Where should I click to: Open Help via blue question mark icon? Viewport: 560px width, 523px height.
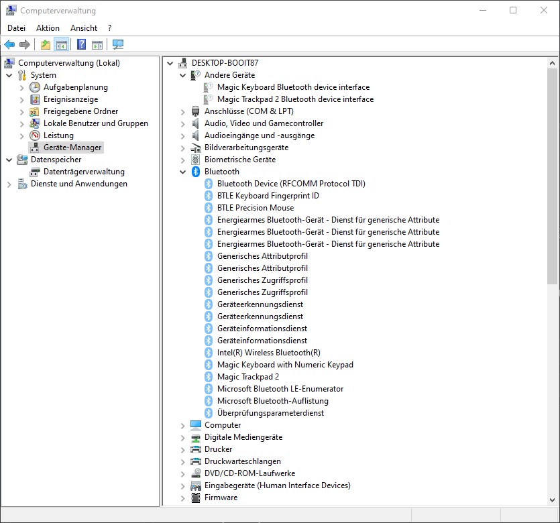(81, 45)
